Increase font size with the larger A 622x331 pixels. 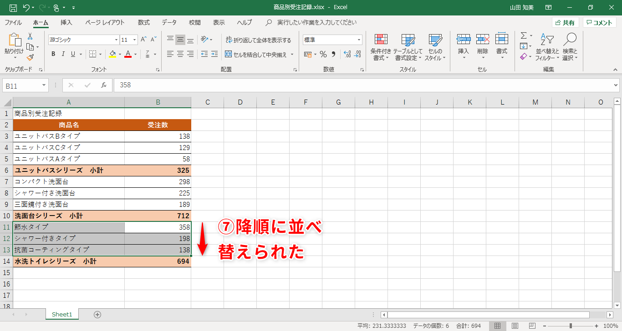point(144,40)
